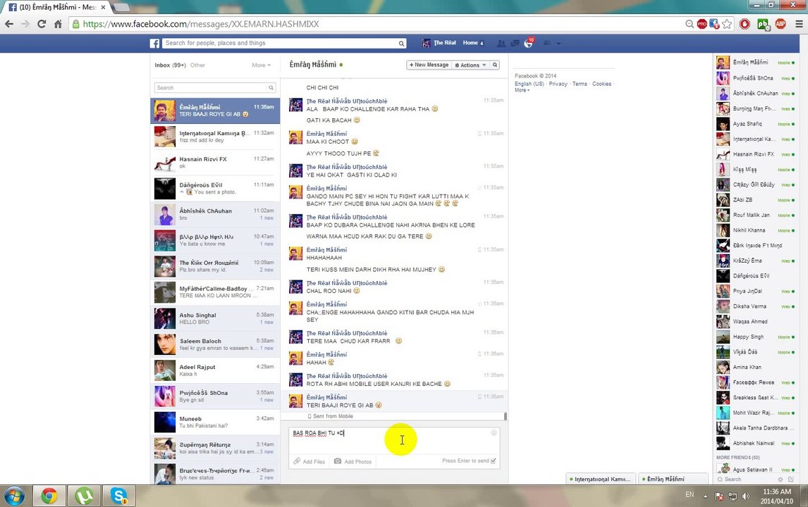Viewport: 808px width, 507px height.
Task: Open the Cookies footer link
Action: point(601,84)
